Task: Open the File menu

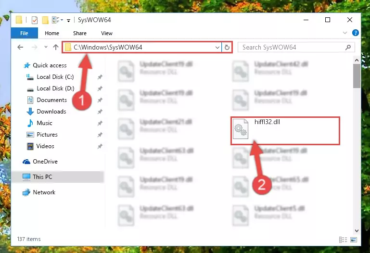Action: click(25, 33)
